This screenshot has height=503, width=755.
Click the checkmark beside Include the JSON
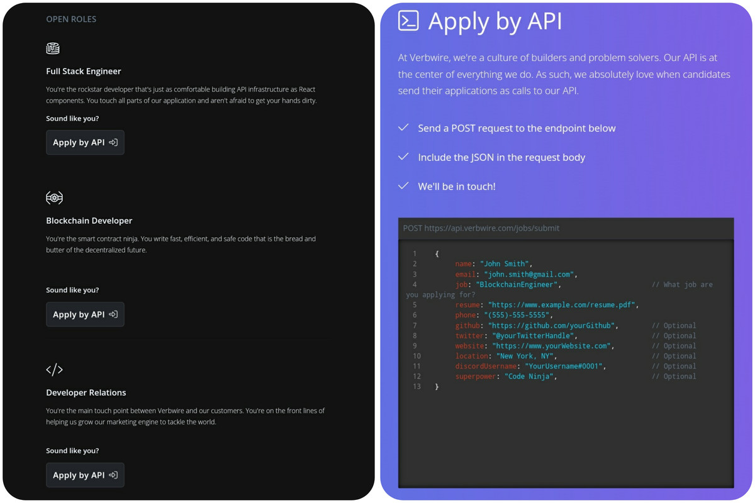pos(404,157)
